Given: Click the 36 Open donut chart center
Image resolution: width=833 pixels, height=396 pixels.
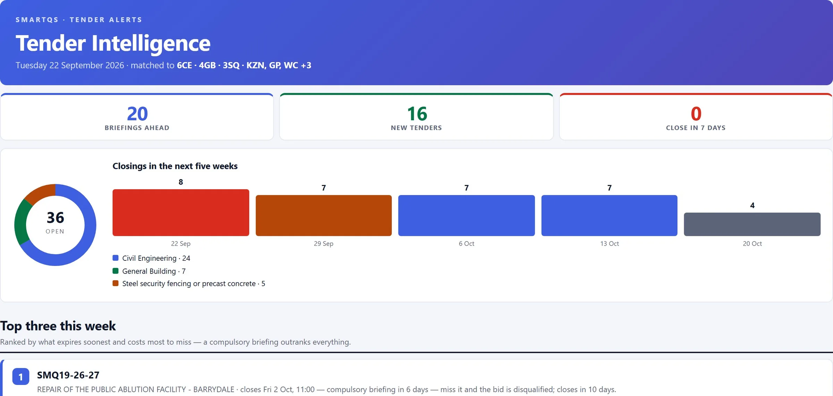Looking at the screenshot, I should click(55, 225).
